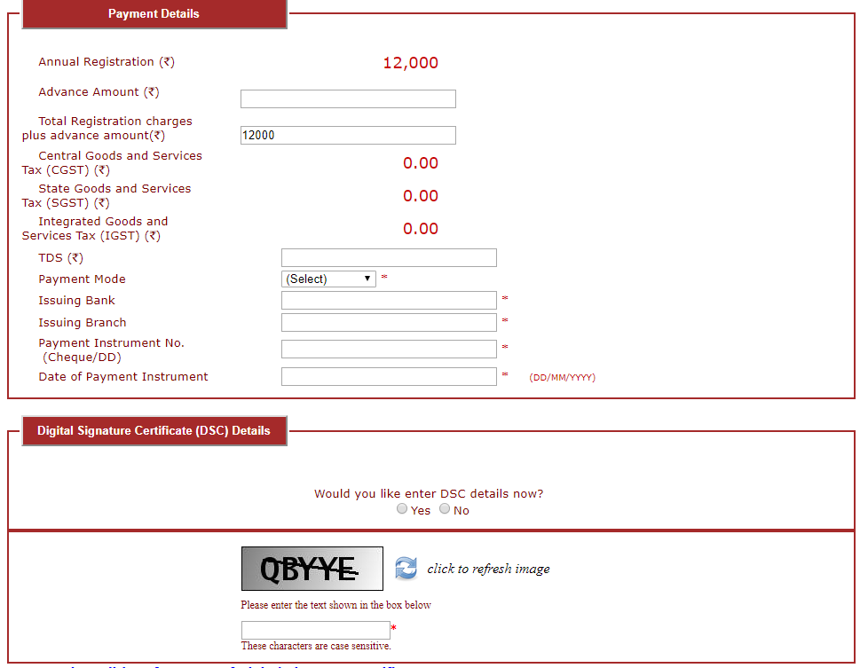Click the Advance Amount input field
Screen dimensions: 860x668
[x=348, y=98]
